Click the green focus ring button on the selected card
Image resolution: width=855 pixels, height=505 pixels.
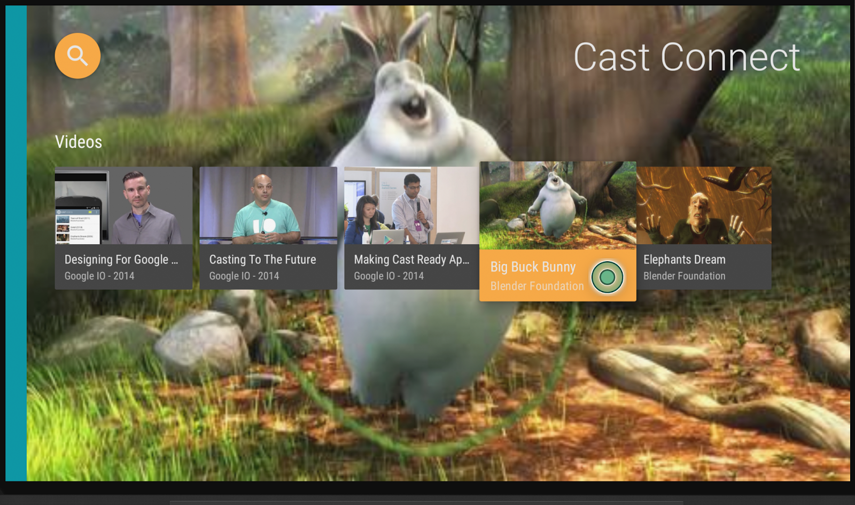click(608, 277)
